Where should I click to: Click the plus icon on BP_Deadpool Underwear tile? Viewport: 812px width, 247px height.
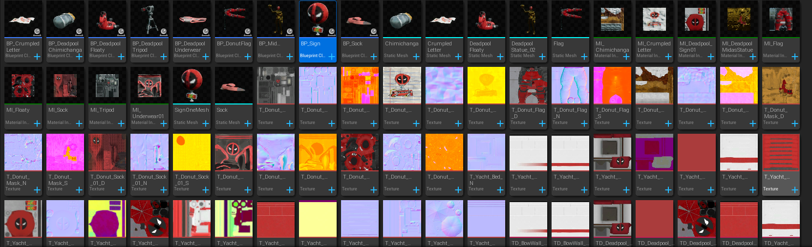206,57
